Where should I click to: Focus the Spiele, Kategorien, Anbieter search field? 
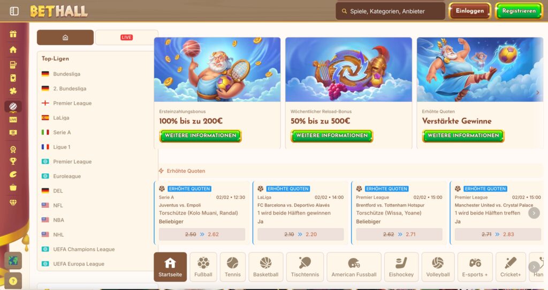pyautogui.click(x=390, y=11)
